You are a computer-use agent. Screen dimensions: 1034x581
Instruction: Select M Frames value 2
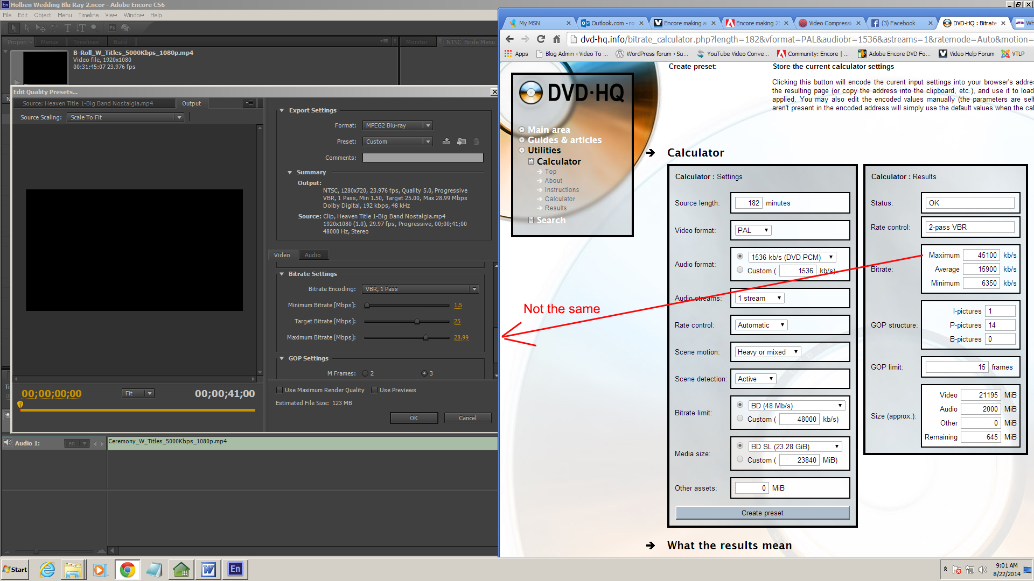pos(365,373)
